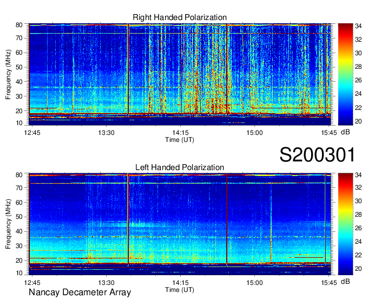Click the 40 MHz tick on Left Handed plot

(19, 232)
